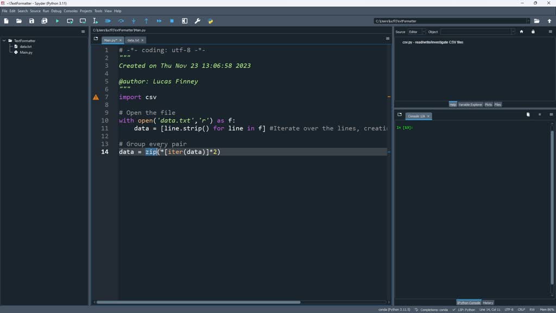This screenshot has height=313, width=556.
Task: Open the Source dropdown showing Editor
Action: click(416, 32)
